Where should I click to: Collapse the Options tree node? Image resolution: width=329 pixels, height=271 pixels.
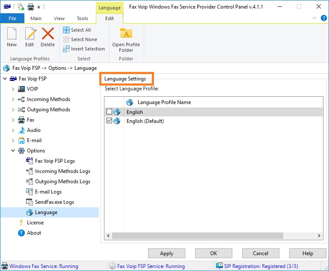click(x=13, y=151)
